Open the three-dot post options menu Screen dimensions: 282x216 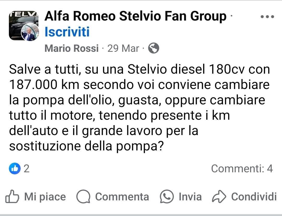(267, 17)
